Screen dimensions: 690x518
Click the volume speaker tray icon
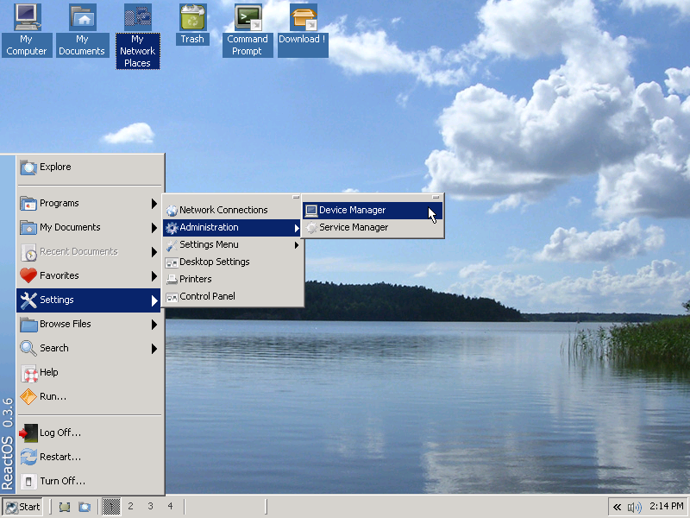coord(634,508)
